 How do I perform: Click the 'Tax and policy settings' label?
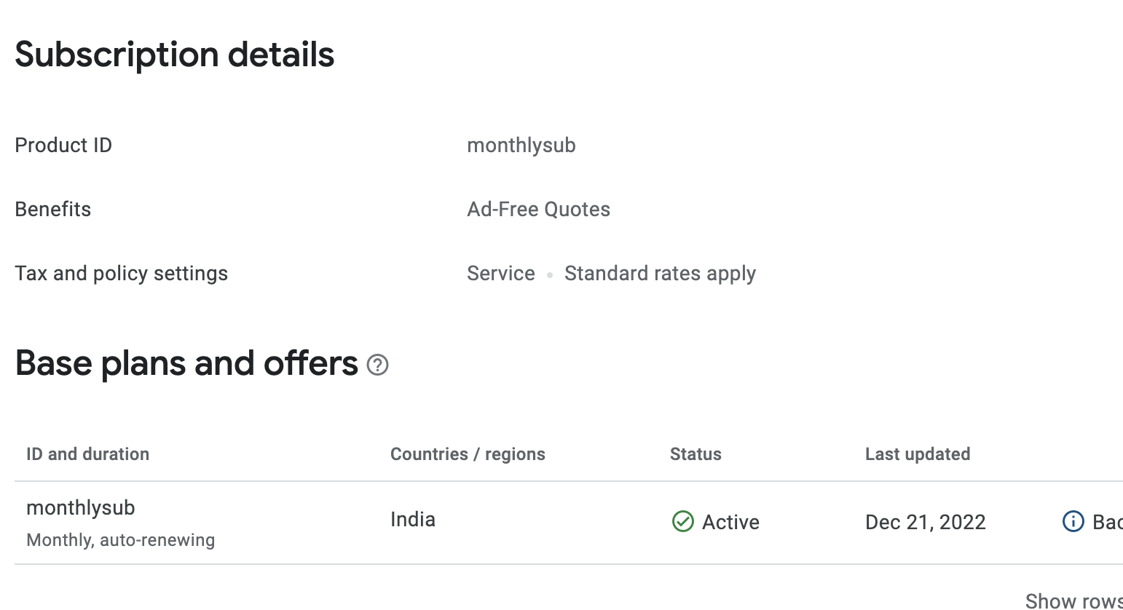(121, 274)
